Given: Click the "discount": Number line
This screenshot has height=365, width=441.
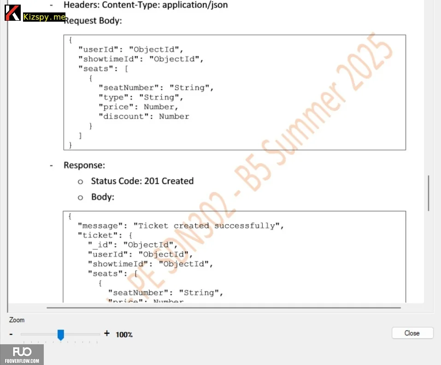Looking at the screenshot, I should click(x=144, y=117).
